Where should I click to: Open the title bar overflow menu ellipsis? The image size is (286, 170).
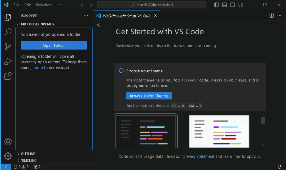pos(60,5)
